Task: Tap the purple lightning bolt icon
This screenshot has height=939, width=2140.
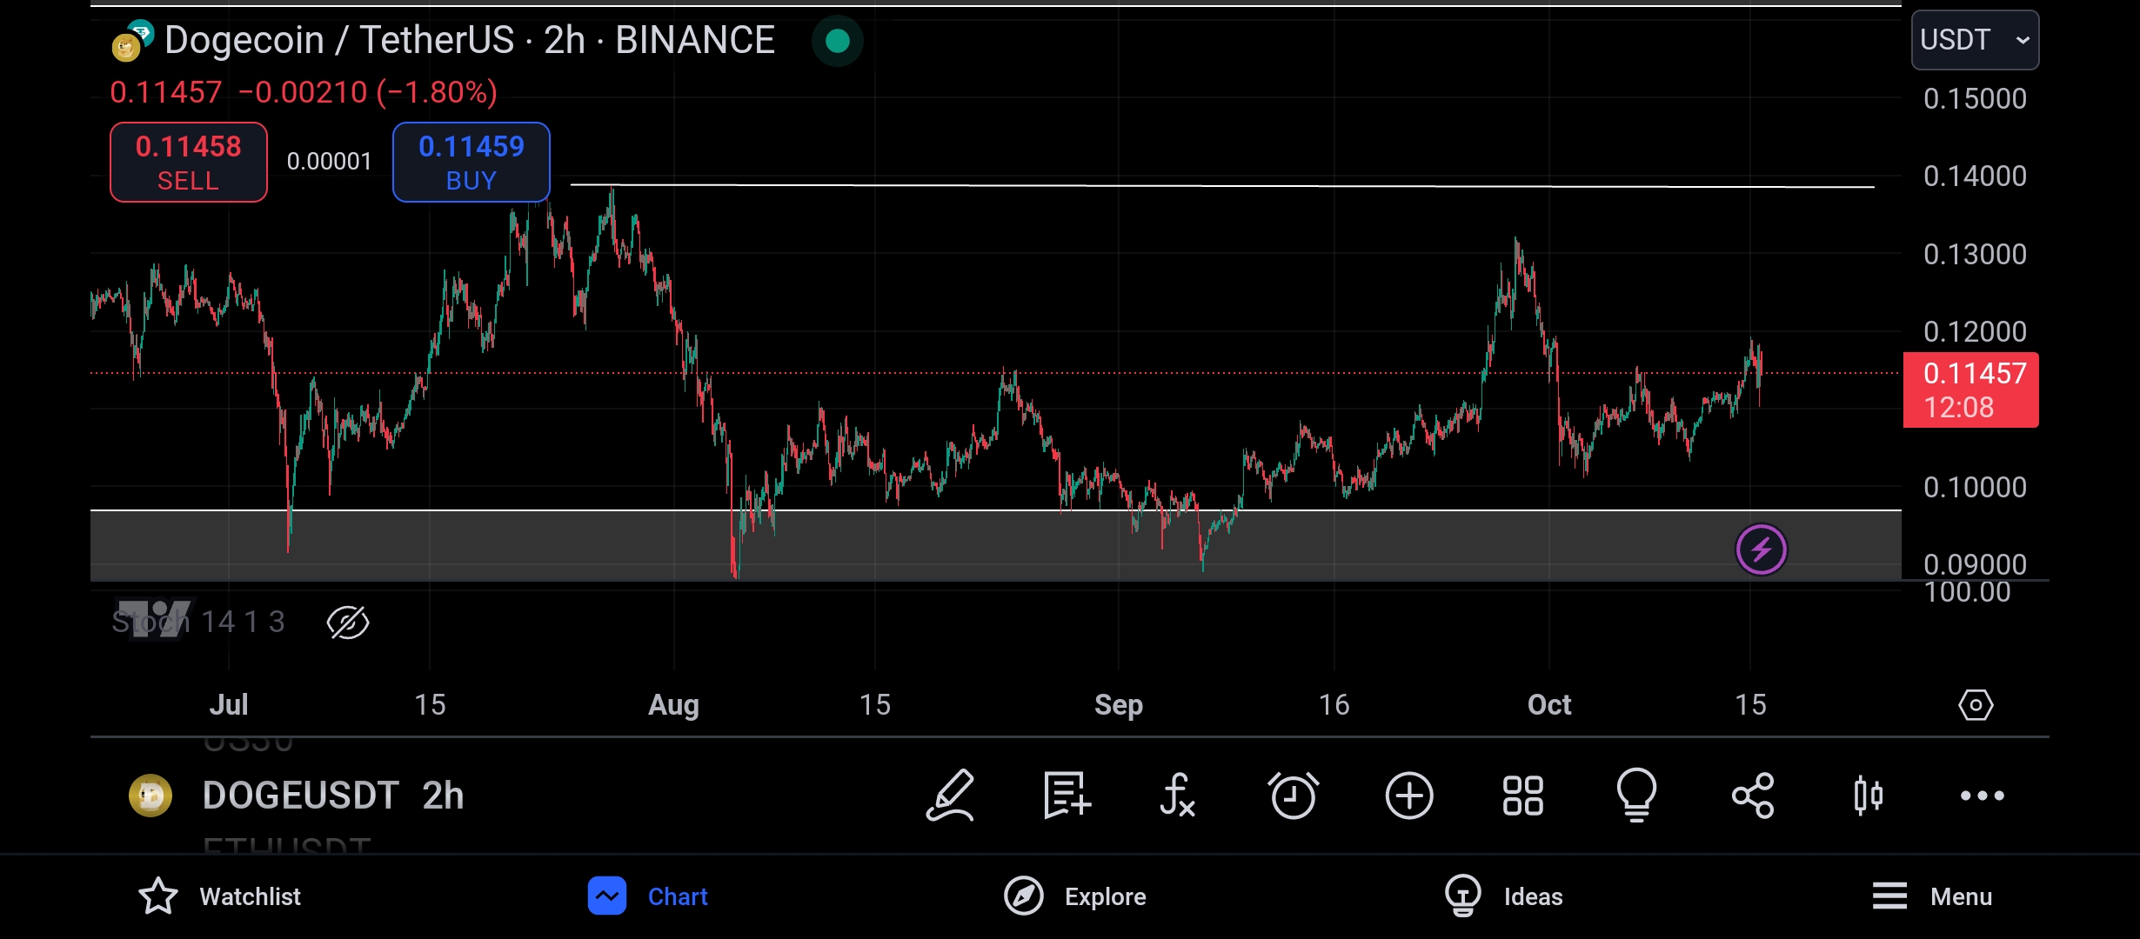Action: coord(1761,549)
